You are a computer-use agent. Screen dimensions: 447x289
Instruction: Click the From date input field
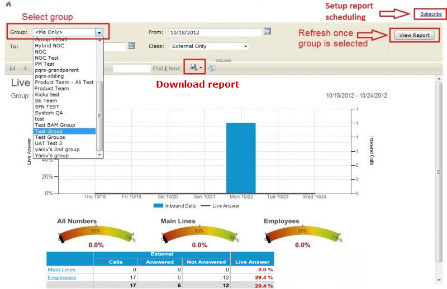tap(215, 32)
